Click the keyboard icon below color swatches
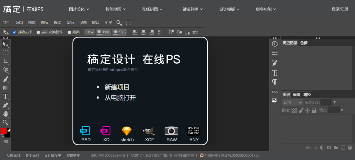355x160 pixels. pyautogui.click(x=6, y=142)
